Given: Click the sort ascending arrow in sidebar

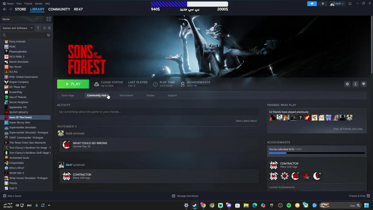Looking at the screenshot, I should pyautogui.click(x=38, y=28).
